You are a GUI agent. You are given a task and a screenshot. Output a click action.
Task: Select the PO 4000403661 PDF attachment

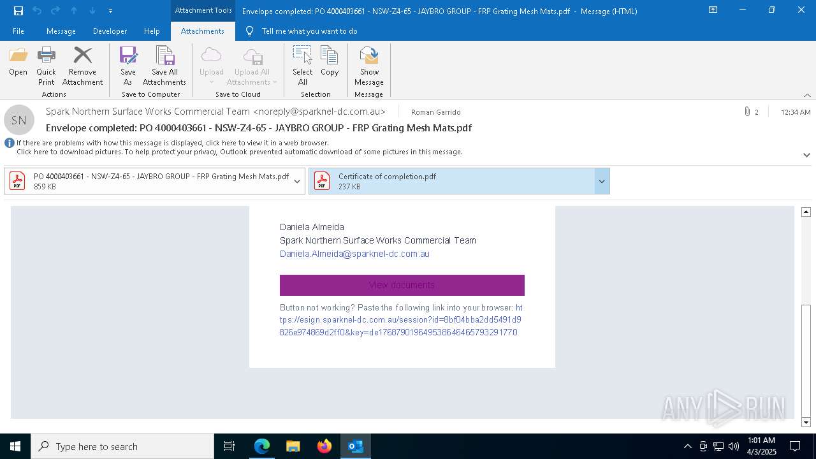[x=147, y=181]
